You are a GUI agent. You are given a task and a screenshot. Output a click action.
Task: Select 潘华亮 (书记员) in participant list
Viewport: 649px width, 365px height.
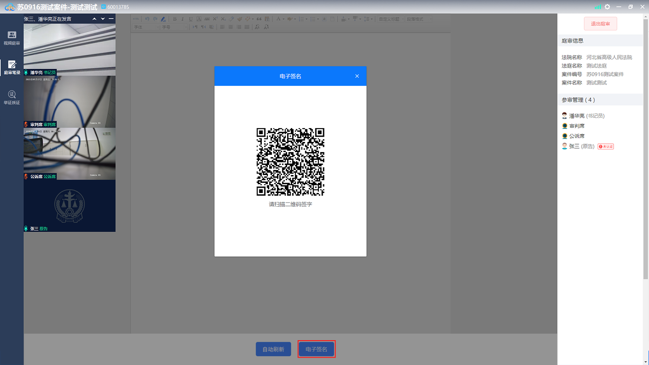click(x=586, y=116)
